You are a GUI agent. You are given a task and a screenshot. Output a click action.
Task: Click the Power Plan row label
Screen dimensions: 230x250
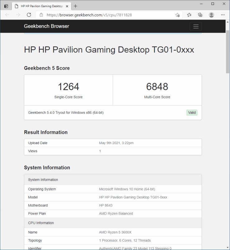pyautogui.click(x=37, y=213)
